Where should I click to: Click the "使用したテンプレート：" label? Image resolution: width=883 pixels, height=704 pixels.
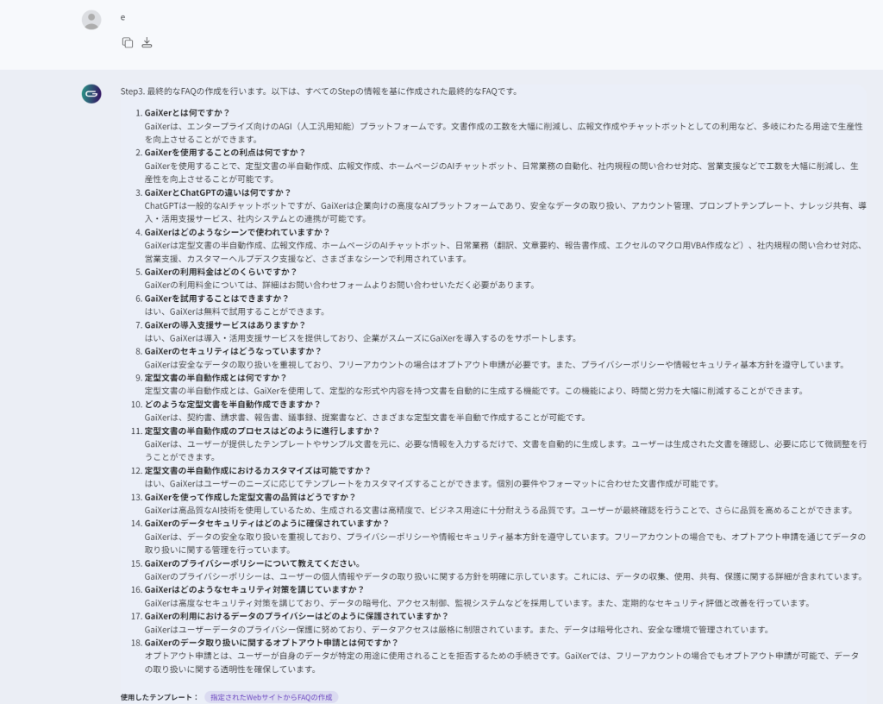tap(160, 697)
